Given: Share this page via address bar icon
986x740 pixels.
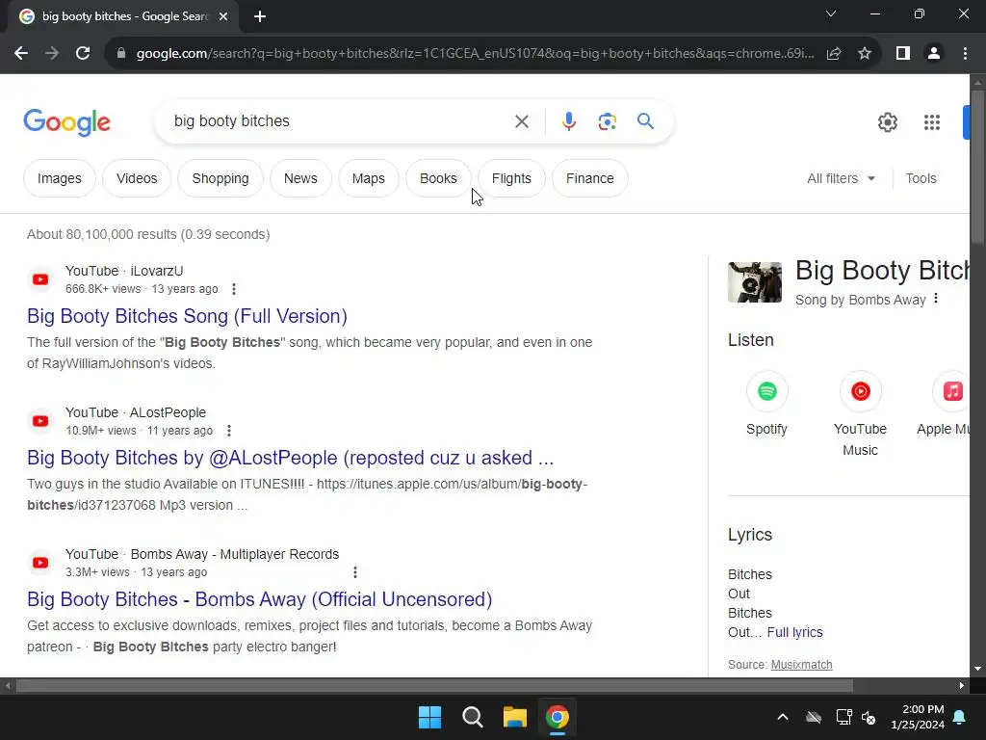Looking at the screenshot, I should tap(834, 54).
